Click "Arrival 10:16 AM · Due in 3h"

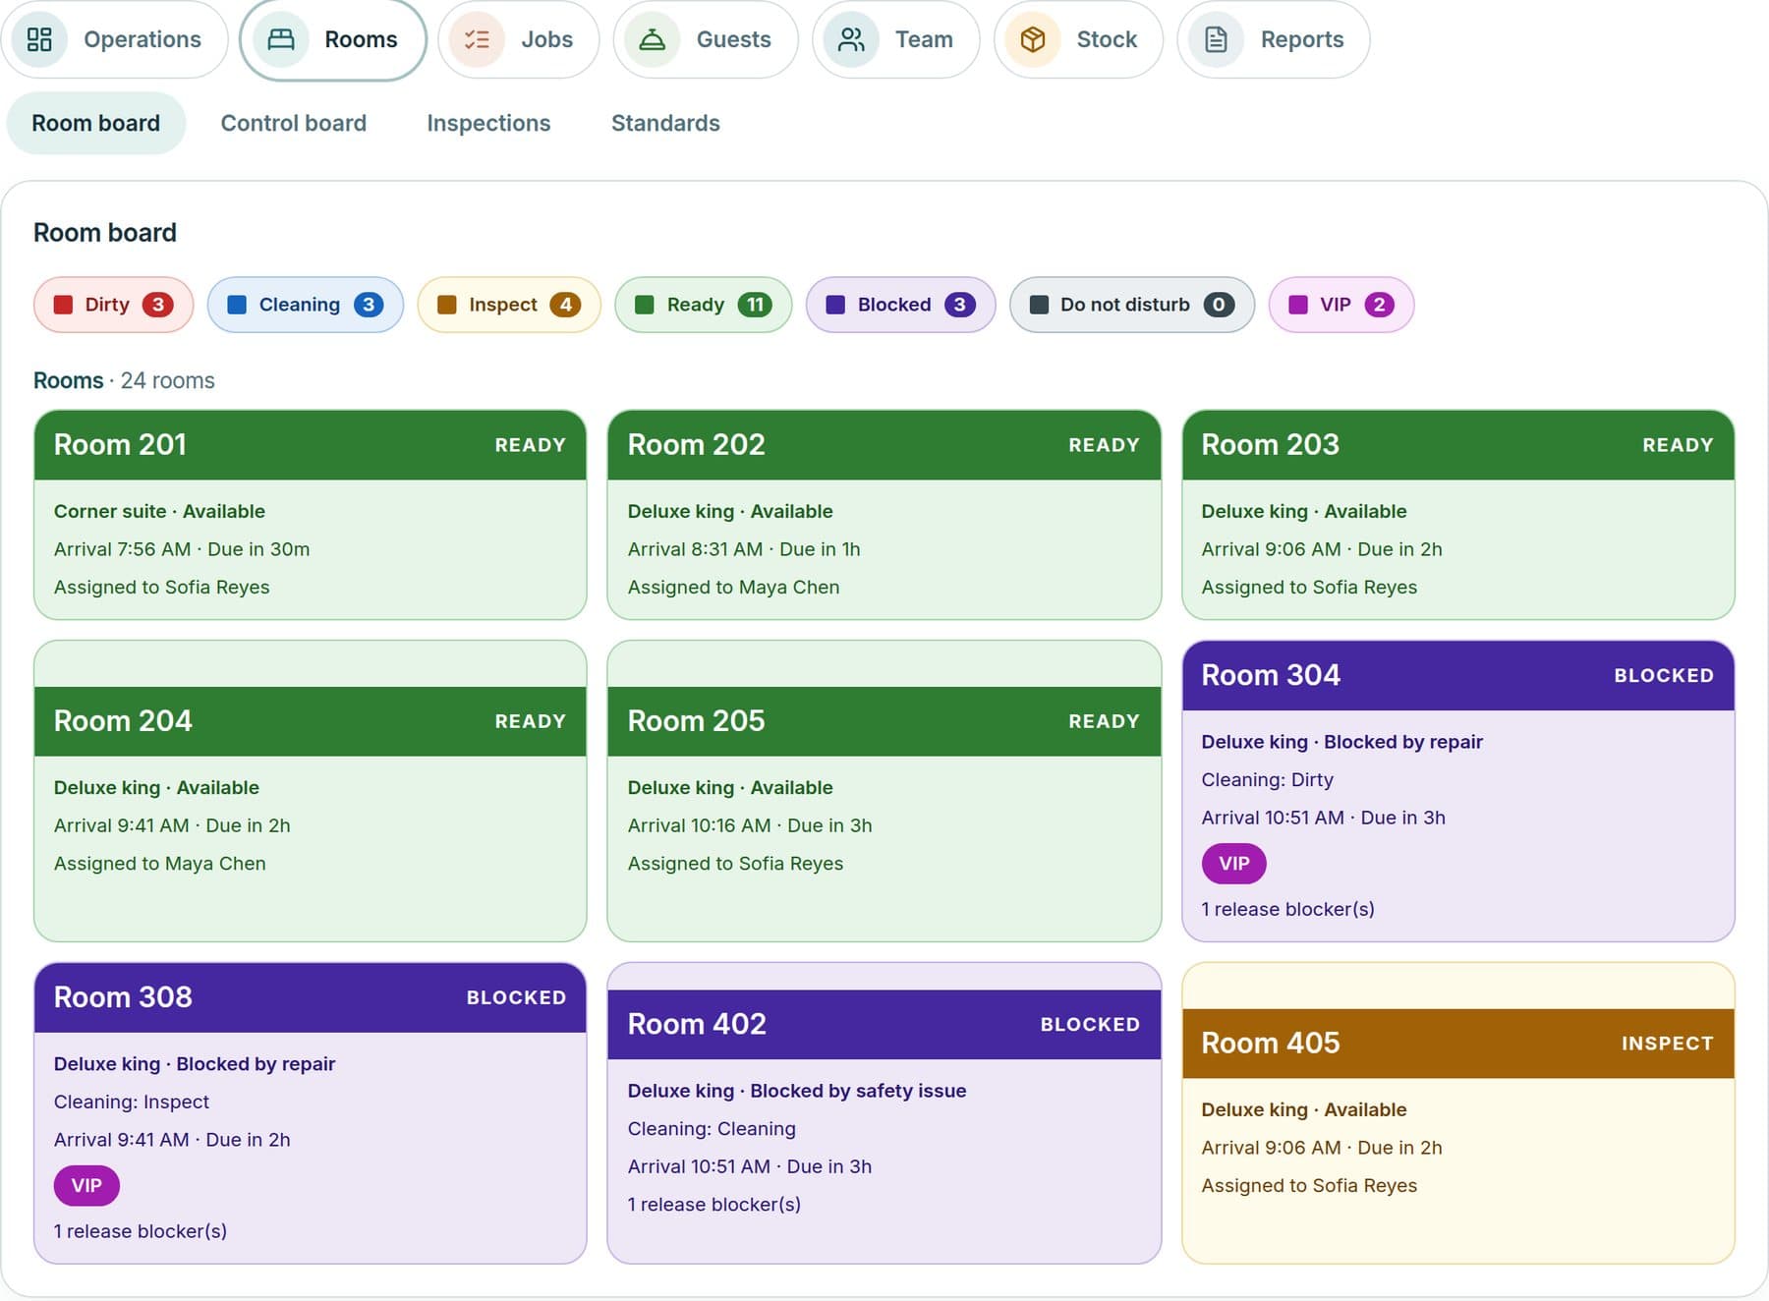[x=750, y=825]
